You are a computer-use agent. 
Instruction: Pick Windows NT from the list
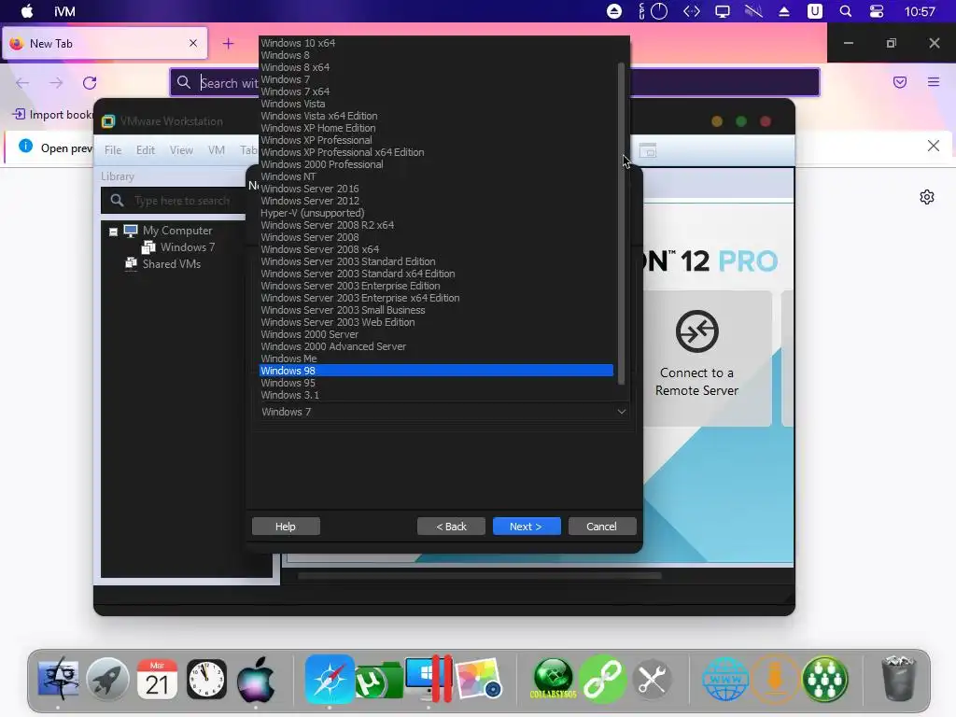pyautogui.click(x=437, y=176)
